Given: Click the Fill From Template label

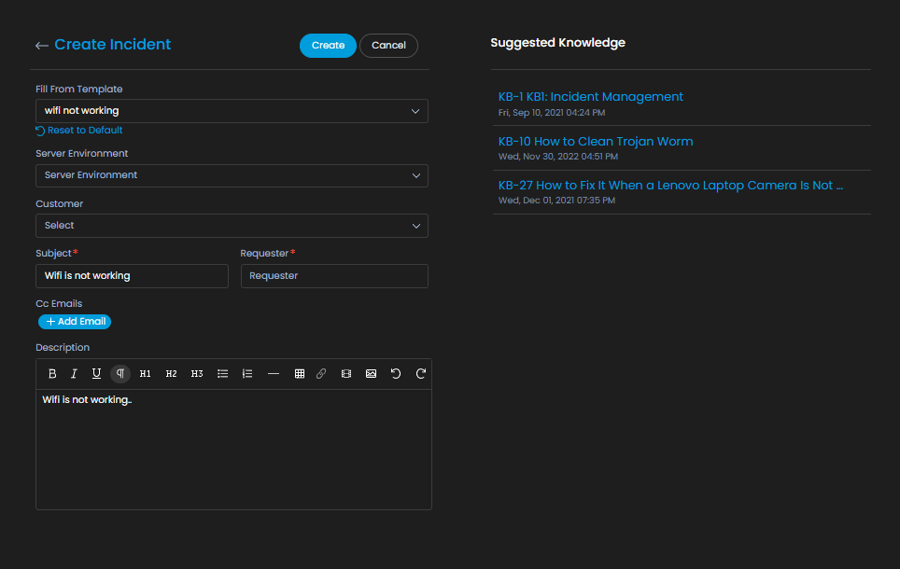Looking at the screenshot, I should click(x=79, y=89).
